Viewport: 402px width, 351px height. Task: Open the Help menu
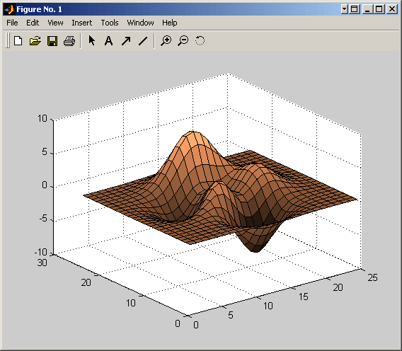pyautogui.click(x=169, y=23)
